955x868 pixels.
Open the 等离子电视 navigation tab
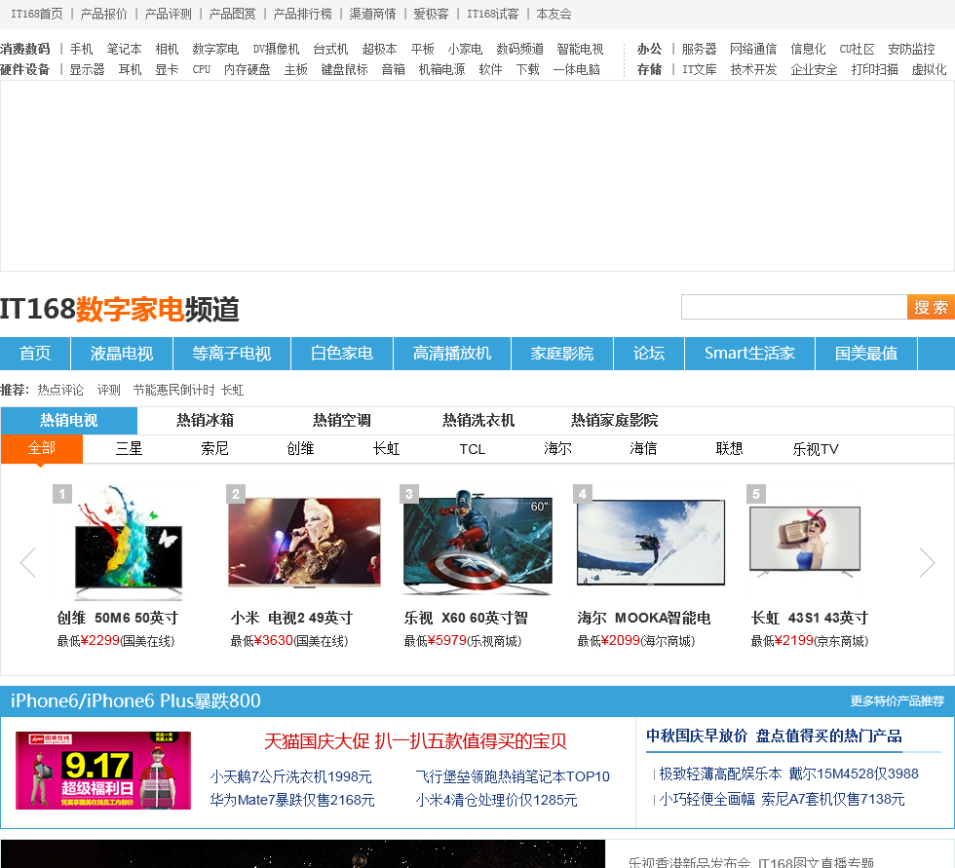[232, 354]
